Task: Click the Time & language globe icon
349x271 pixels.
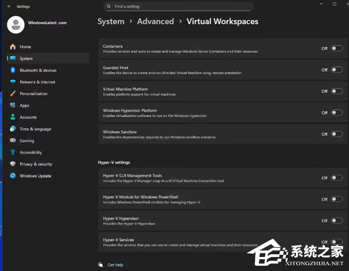Action: [13, 129]
